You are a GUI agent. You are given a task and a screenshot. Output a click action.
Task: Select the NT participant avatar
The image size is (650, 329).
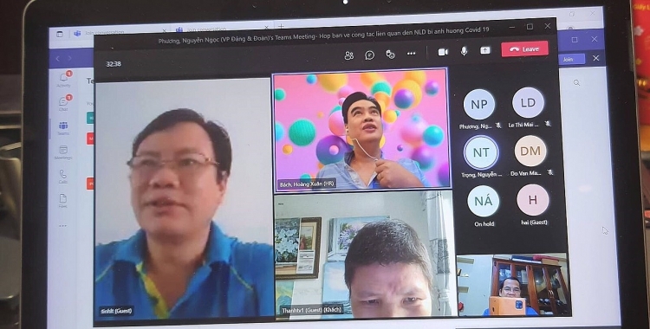481,152
